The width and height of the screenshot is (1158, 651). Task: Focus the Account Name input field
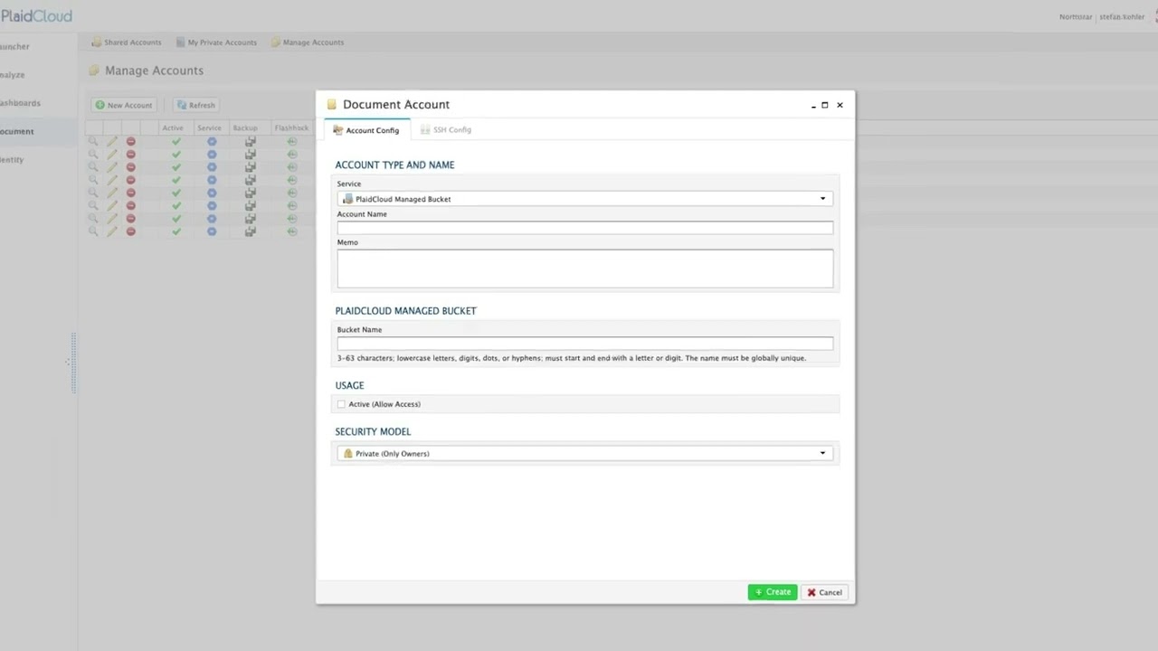tap(584, 228)
